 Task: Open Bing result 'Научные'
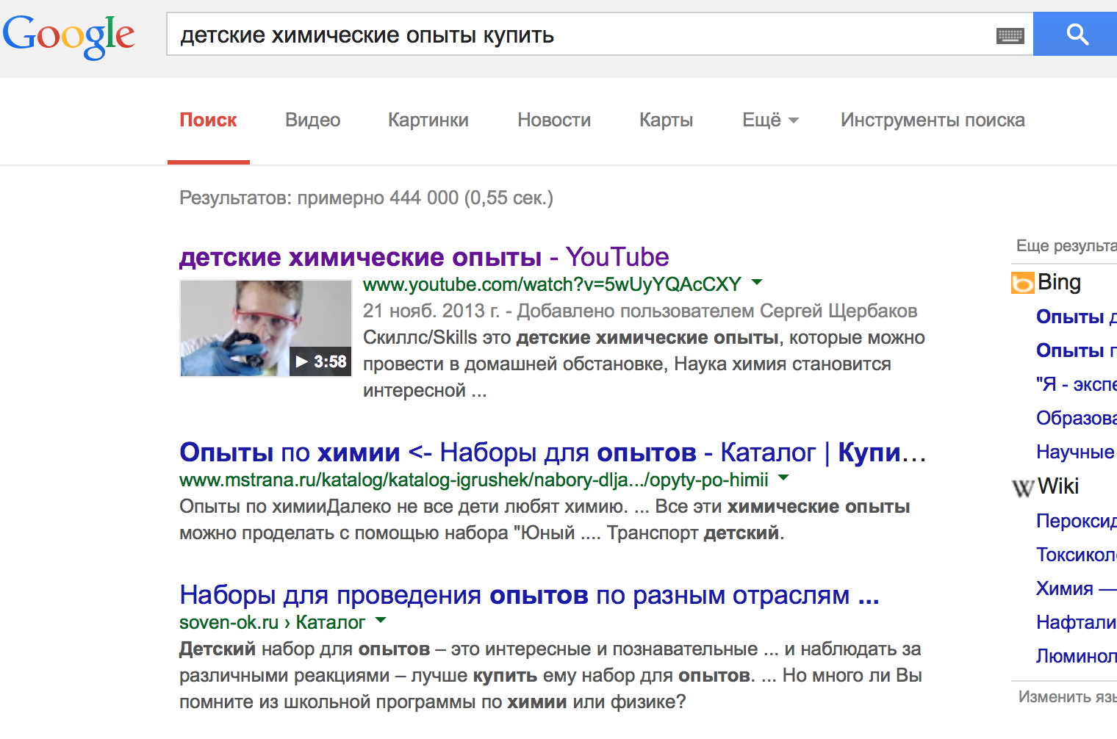coord(1076,452)
